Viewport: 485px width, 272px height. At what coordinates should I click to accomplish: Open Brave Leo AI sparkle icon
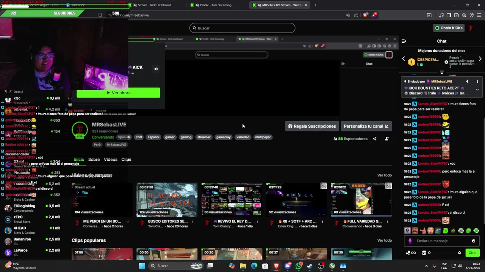point(464,15)
